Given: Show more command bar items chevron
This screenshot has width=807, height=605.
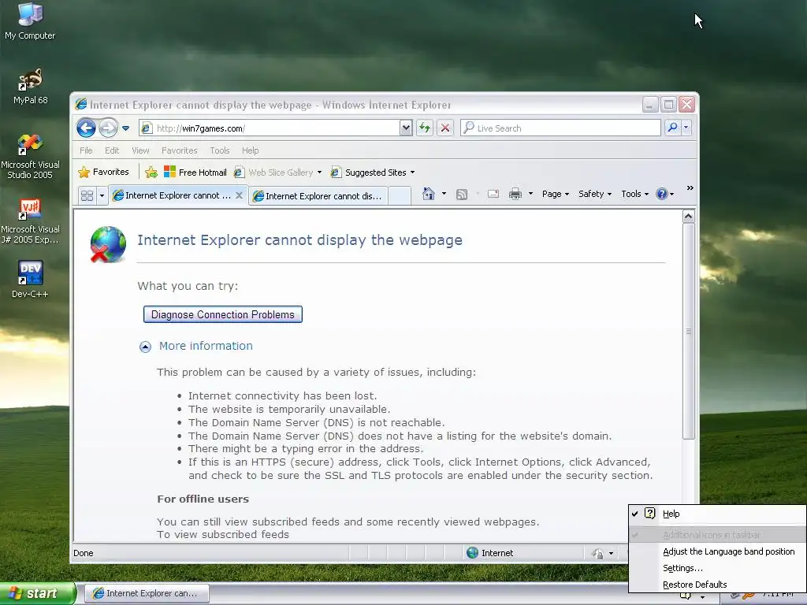Looking at the screenshot, I should 690,188.
